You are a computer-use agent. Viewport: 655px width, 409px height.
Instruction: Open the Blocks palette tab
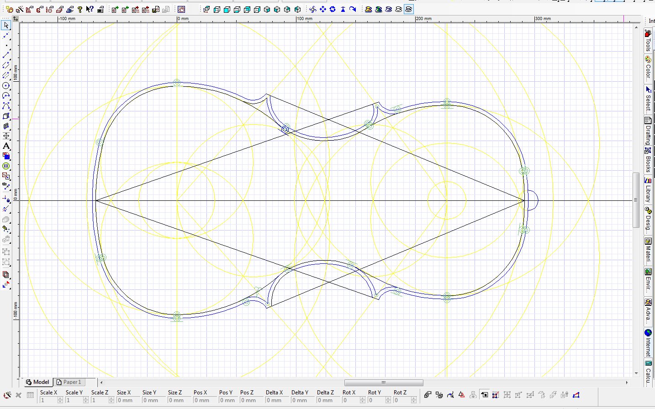[648, 160]
